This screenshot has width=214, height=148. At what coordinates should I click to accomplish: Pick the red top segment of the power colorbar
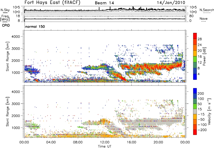click(195, 36)
